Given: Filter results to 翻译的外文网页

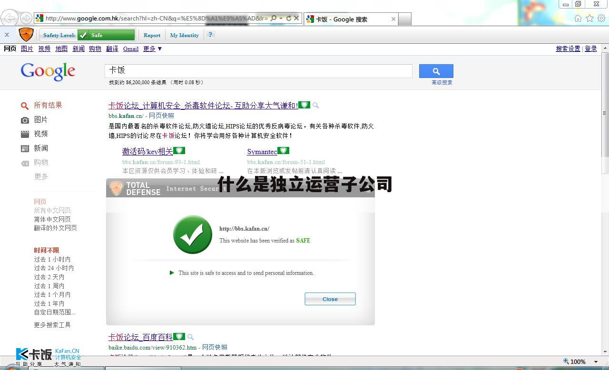Looking at the screenshot, I should pos(55,228).
